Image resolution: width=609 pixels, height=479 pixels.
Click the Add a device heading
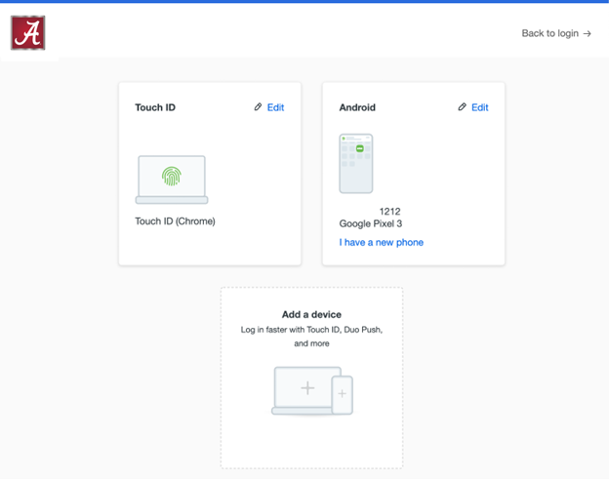[311, 314]
